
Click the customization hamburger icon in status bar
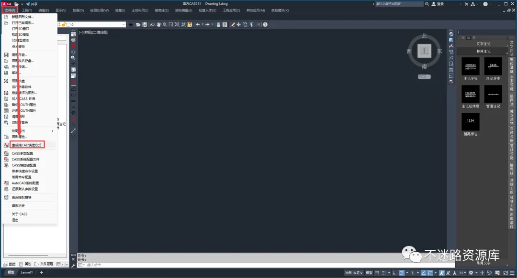point(512,273)
